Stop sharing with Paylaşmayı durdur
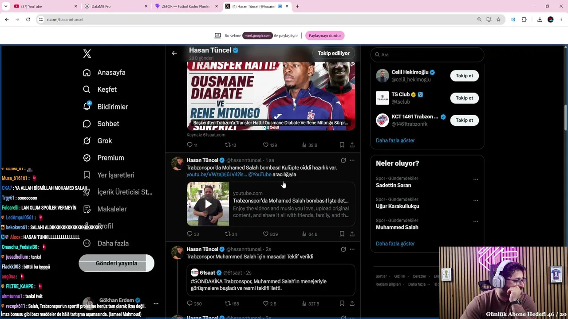Viewport: 568px width, 319px height. click(x=325, y=35)
